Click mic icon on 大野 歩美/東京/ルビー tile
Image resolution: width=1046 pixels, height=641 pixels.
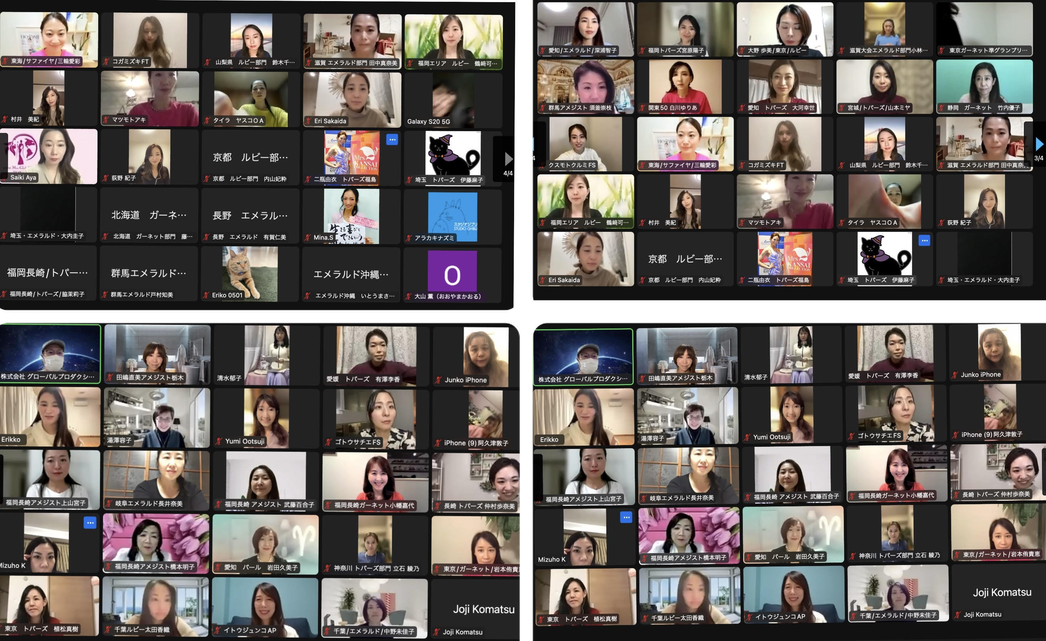(742, 50)
